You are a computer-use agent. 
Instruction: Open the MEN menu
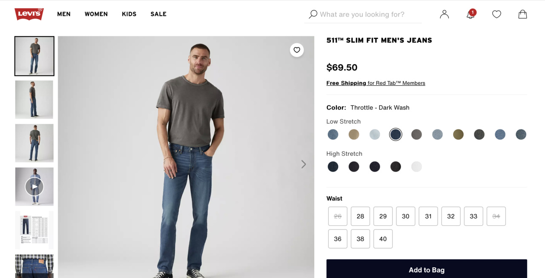64,14
